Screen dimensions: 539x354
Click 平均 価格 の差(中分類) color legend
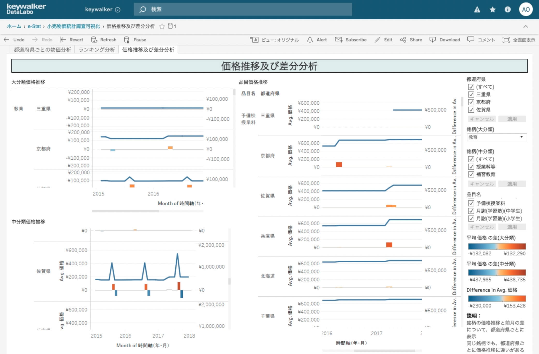point(497,272)
